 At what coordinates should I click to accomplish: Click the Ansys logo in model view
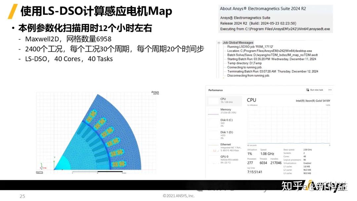(x=155, y=93)
